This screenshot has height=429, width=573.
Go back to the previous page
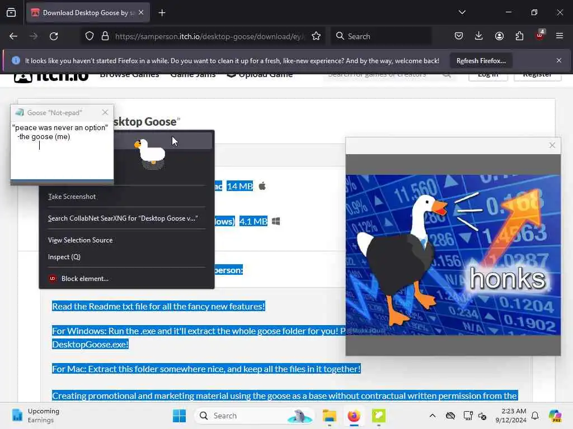click(13, 36)
